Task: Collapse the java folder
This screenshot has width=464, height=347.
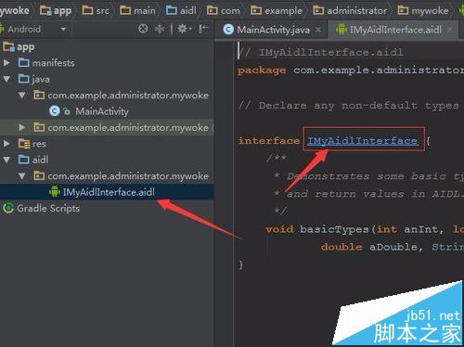Action: click(6, 79)
